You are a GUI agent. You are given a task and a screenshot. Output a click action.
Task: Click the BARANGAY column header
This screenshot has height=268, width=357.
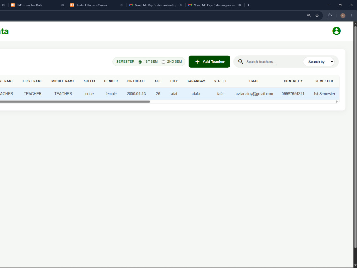click(x=196, y=81)
